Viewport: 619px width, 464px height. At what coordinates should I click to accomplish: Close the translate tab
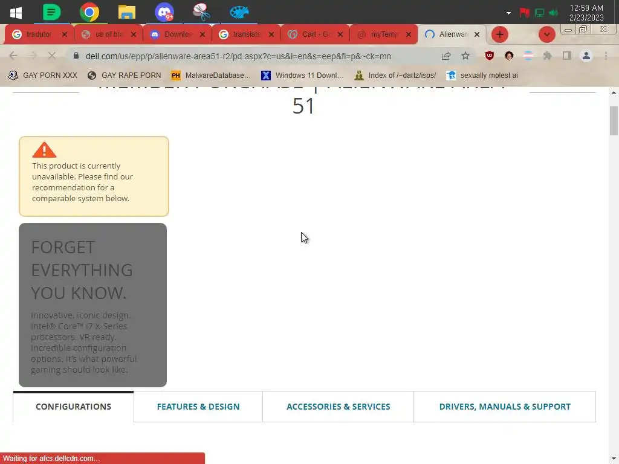271,34
